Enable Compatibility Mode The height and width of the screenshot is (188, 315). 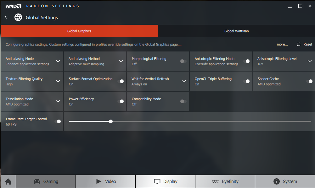point(183,101)
